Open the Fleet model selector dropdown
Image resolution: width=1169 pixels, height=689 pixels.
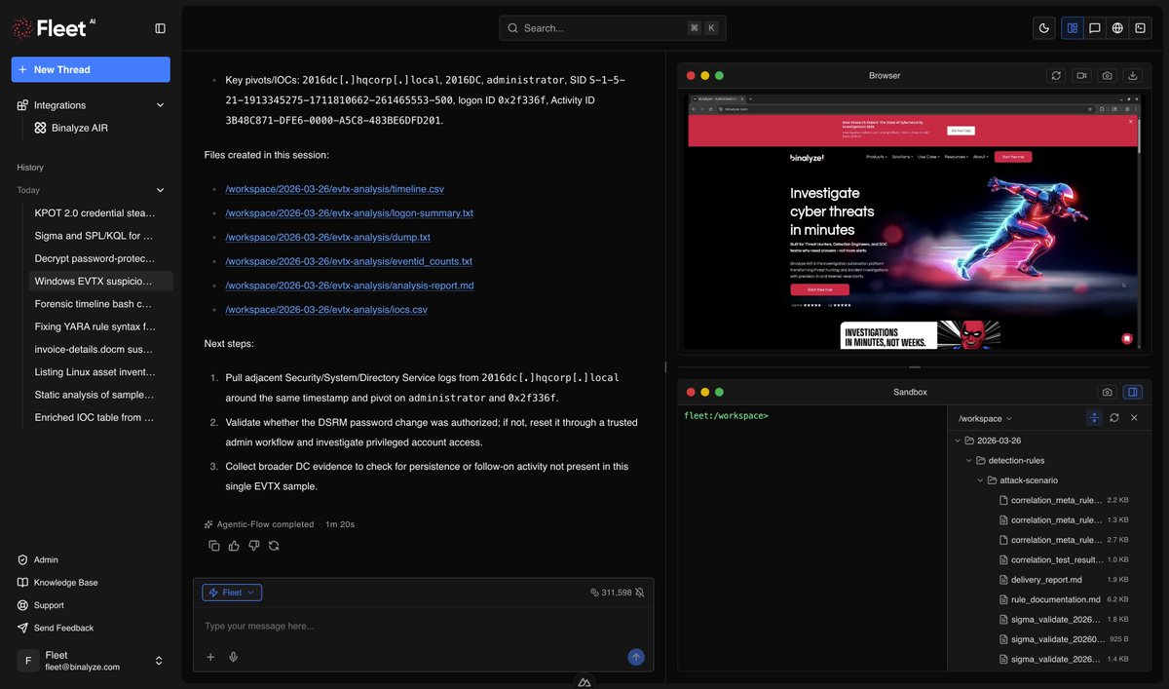[x=232, y=593]
